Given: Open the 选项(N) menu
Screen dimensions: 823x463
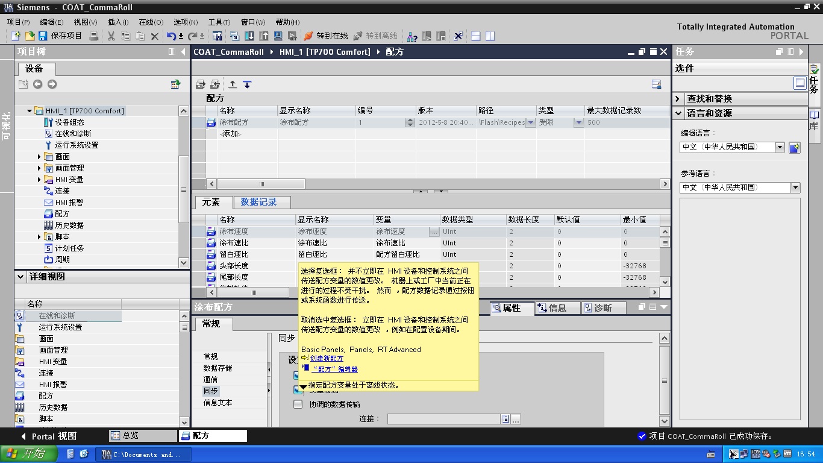Looking at the screenshot, I should [x=186, y=22].
